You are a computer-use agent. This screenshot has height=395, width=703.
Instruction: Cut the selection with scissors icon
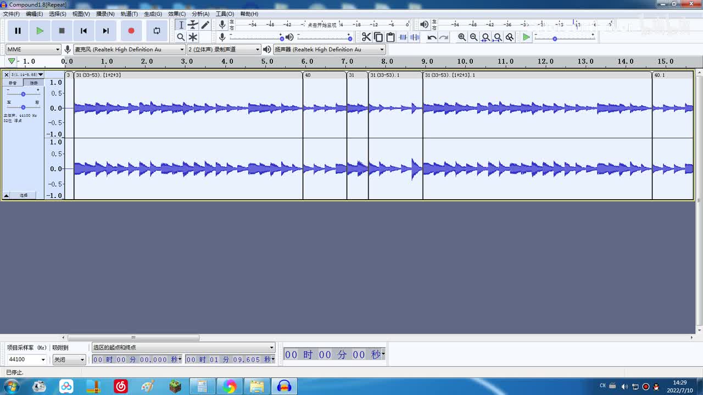pyautogui.click(x=366, y=37)
